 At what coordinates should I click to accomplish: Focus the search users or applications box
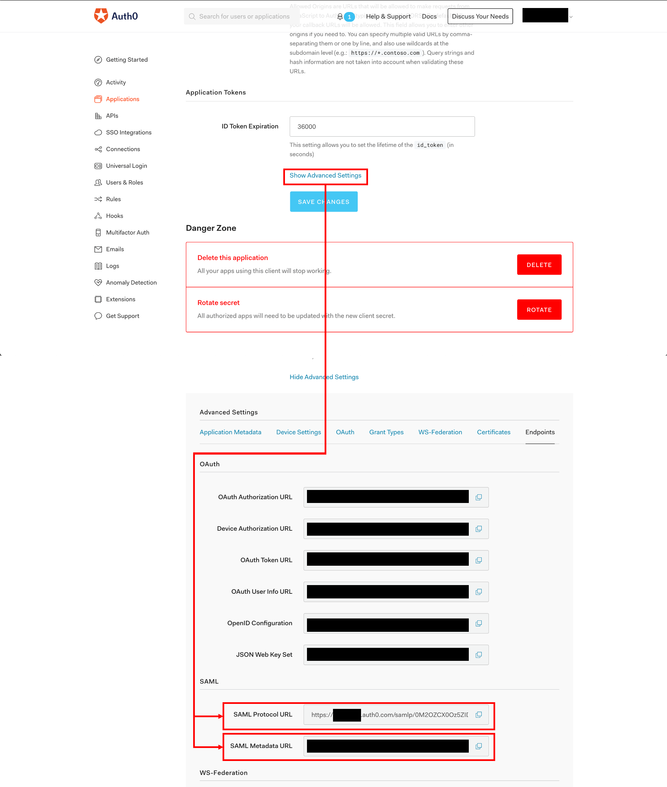tap(242, 16)
